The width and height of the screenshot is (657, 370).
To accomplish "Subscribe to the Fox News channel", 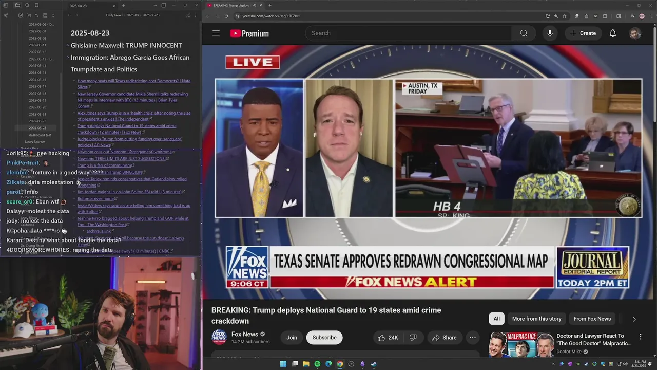I will (324, 338).
